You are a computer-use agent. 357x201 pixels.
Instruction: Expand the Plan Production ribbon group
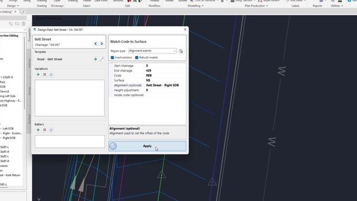tap(256, 6)
